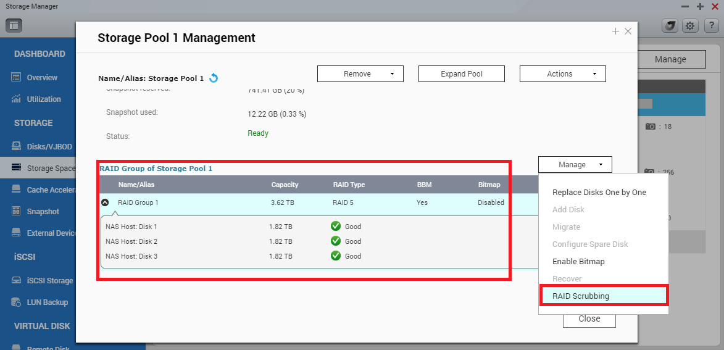Image resolution: width=724 pixels, height=350 pixels.
Task: Select Recover menu entry
Action: pyautogui.click(x=604, y=278)
